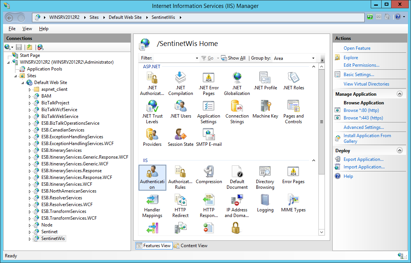Click in the Filter text field
The width and height of the screenshot is (411, 263).
pyautogui.click(x=174, y=58)
